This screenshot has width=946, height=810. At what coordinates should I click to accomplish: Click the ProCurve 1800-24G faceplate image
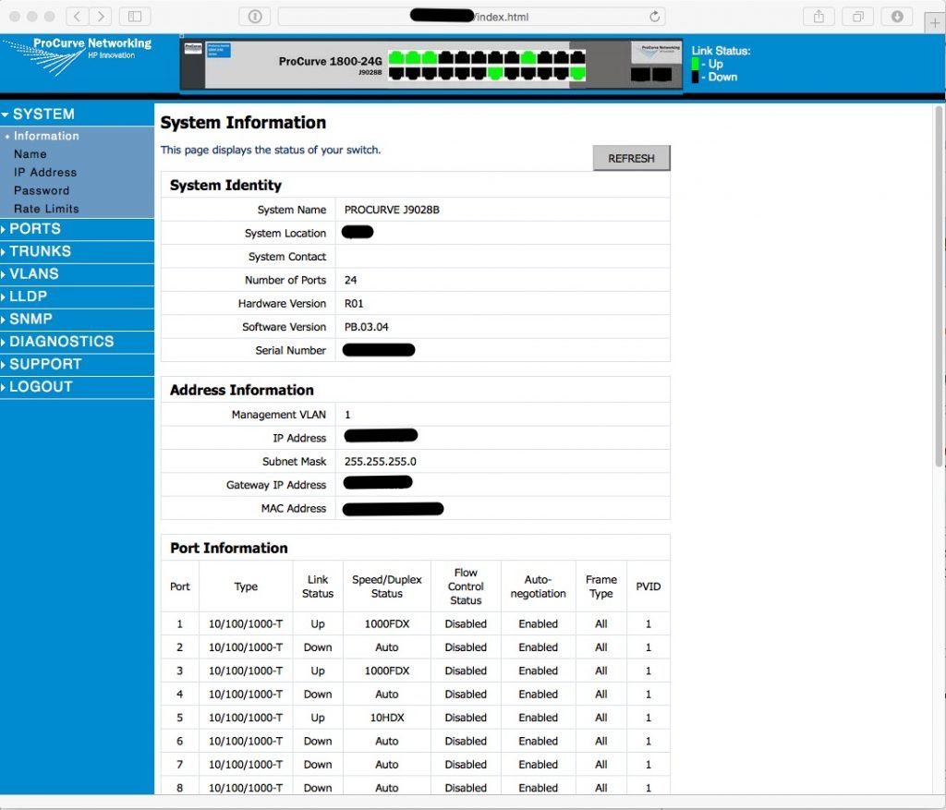coord(431,64)
